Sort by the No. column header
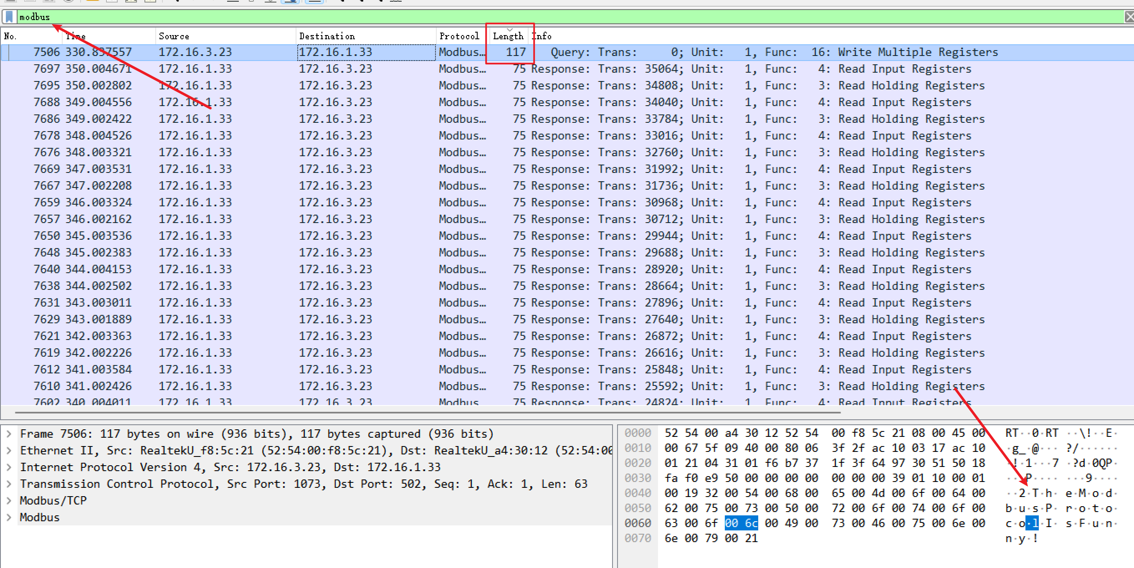The height and width of the screenshot is (568, 1134). (10, 36)
